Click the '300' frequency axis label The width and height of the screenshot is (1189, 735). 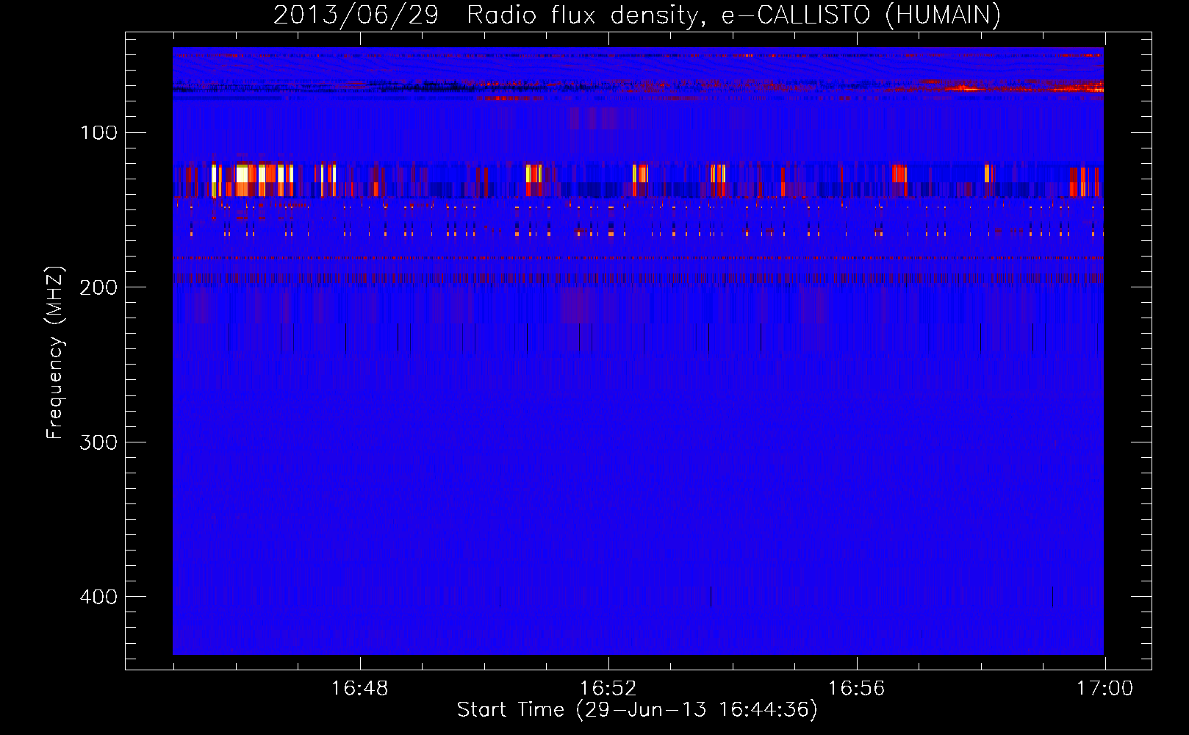point(98,442)
